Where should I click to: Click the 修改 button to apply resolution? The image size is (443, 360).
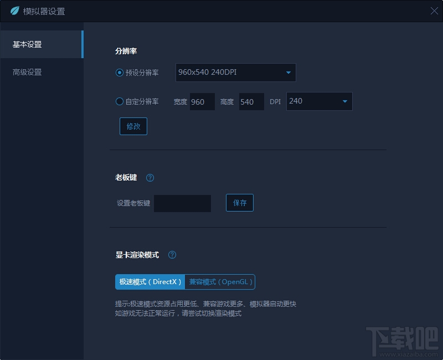[x=133, y=126]
